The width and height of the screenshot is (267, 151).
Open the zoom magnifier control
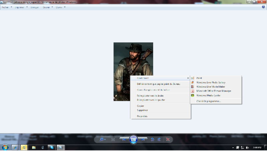tap(102, 139)
